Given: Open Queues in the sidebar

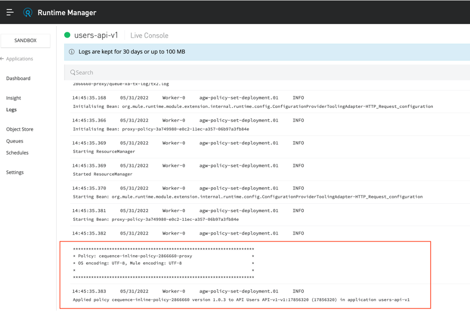Looking at the screenshot, I should click(15, 141).
